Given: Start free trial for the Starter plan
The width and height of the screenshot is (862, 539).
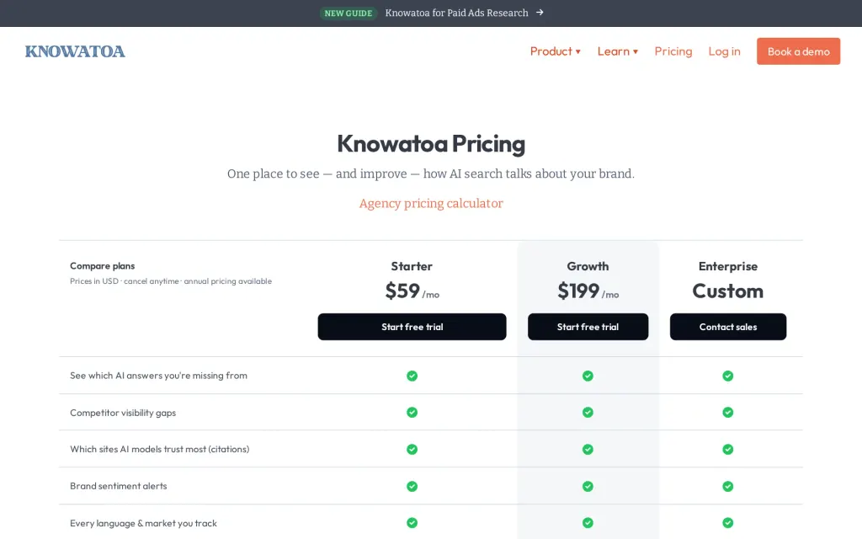Looking at the screenshot, I should tap(412, 327).
